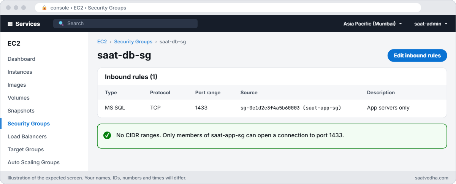Screen dimensions: 456x184
Task: Open Snapshots in the sidebar
Action: pos(21,111)
